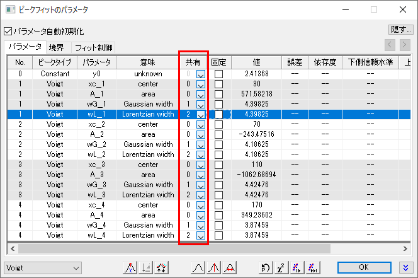The image size is (418, 278).
Task: Click the 値 column header
Action: coord(256,62)
